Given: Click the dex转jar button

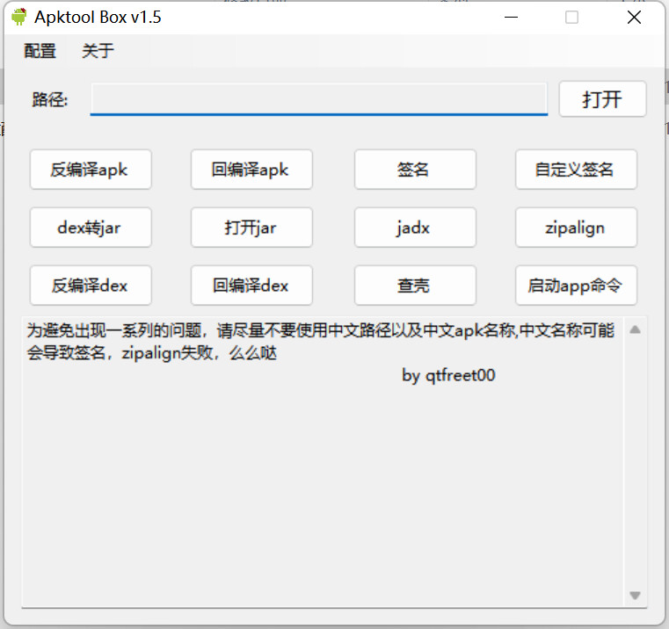Looking at the screenshot, I should pyautogui.click(x=91, y=228).
